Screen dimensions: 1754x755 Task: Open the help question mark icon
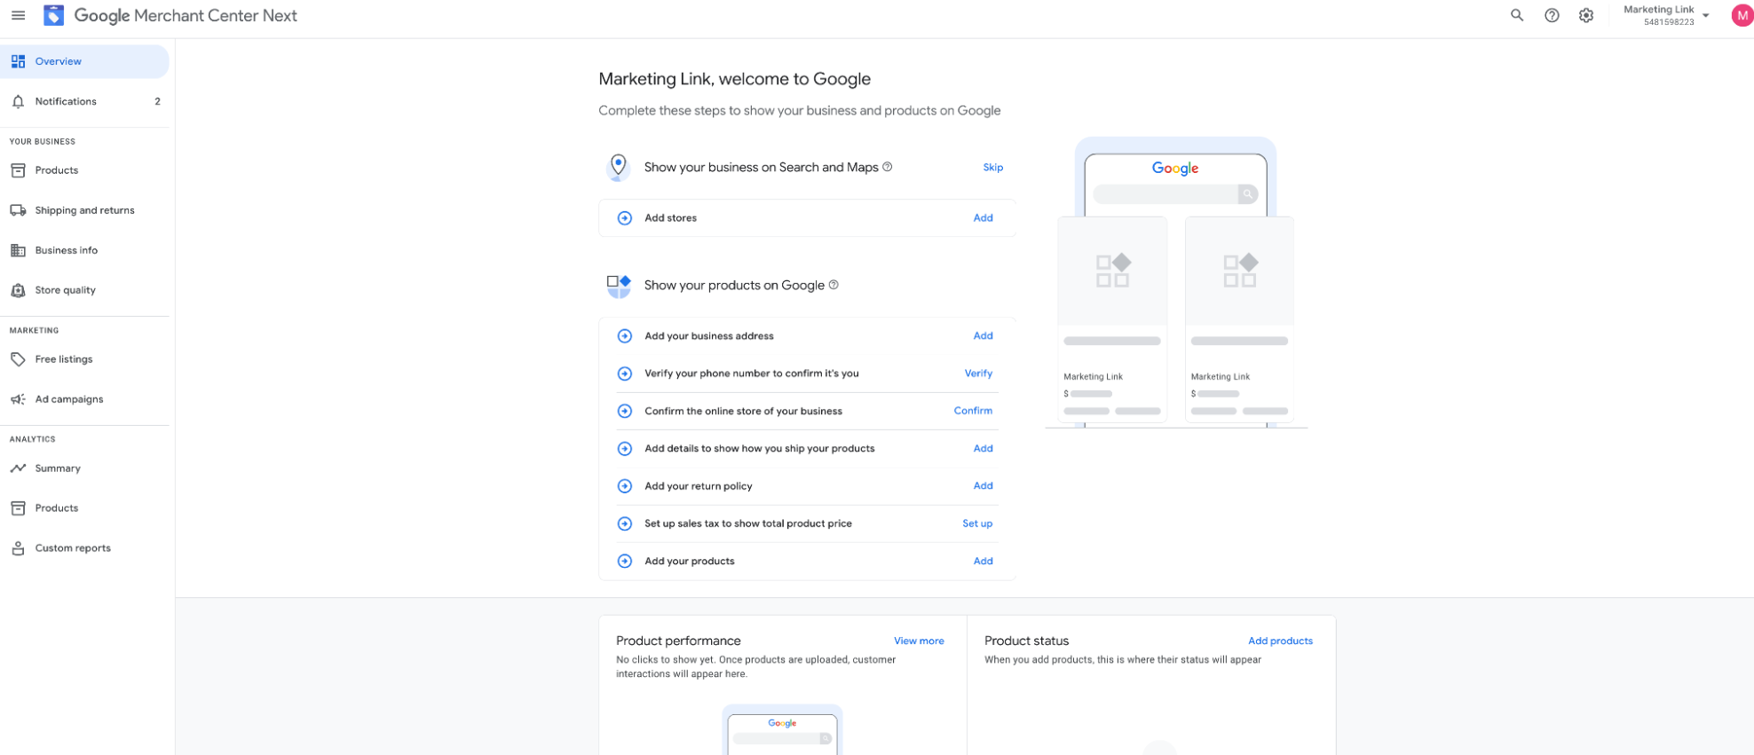click(1552, 15)
